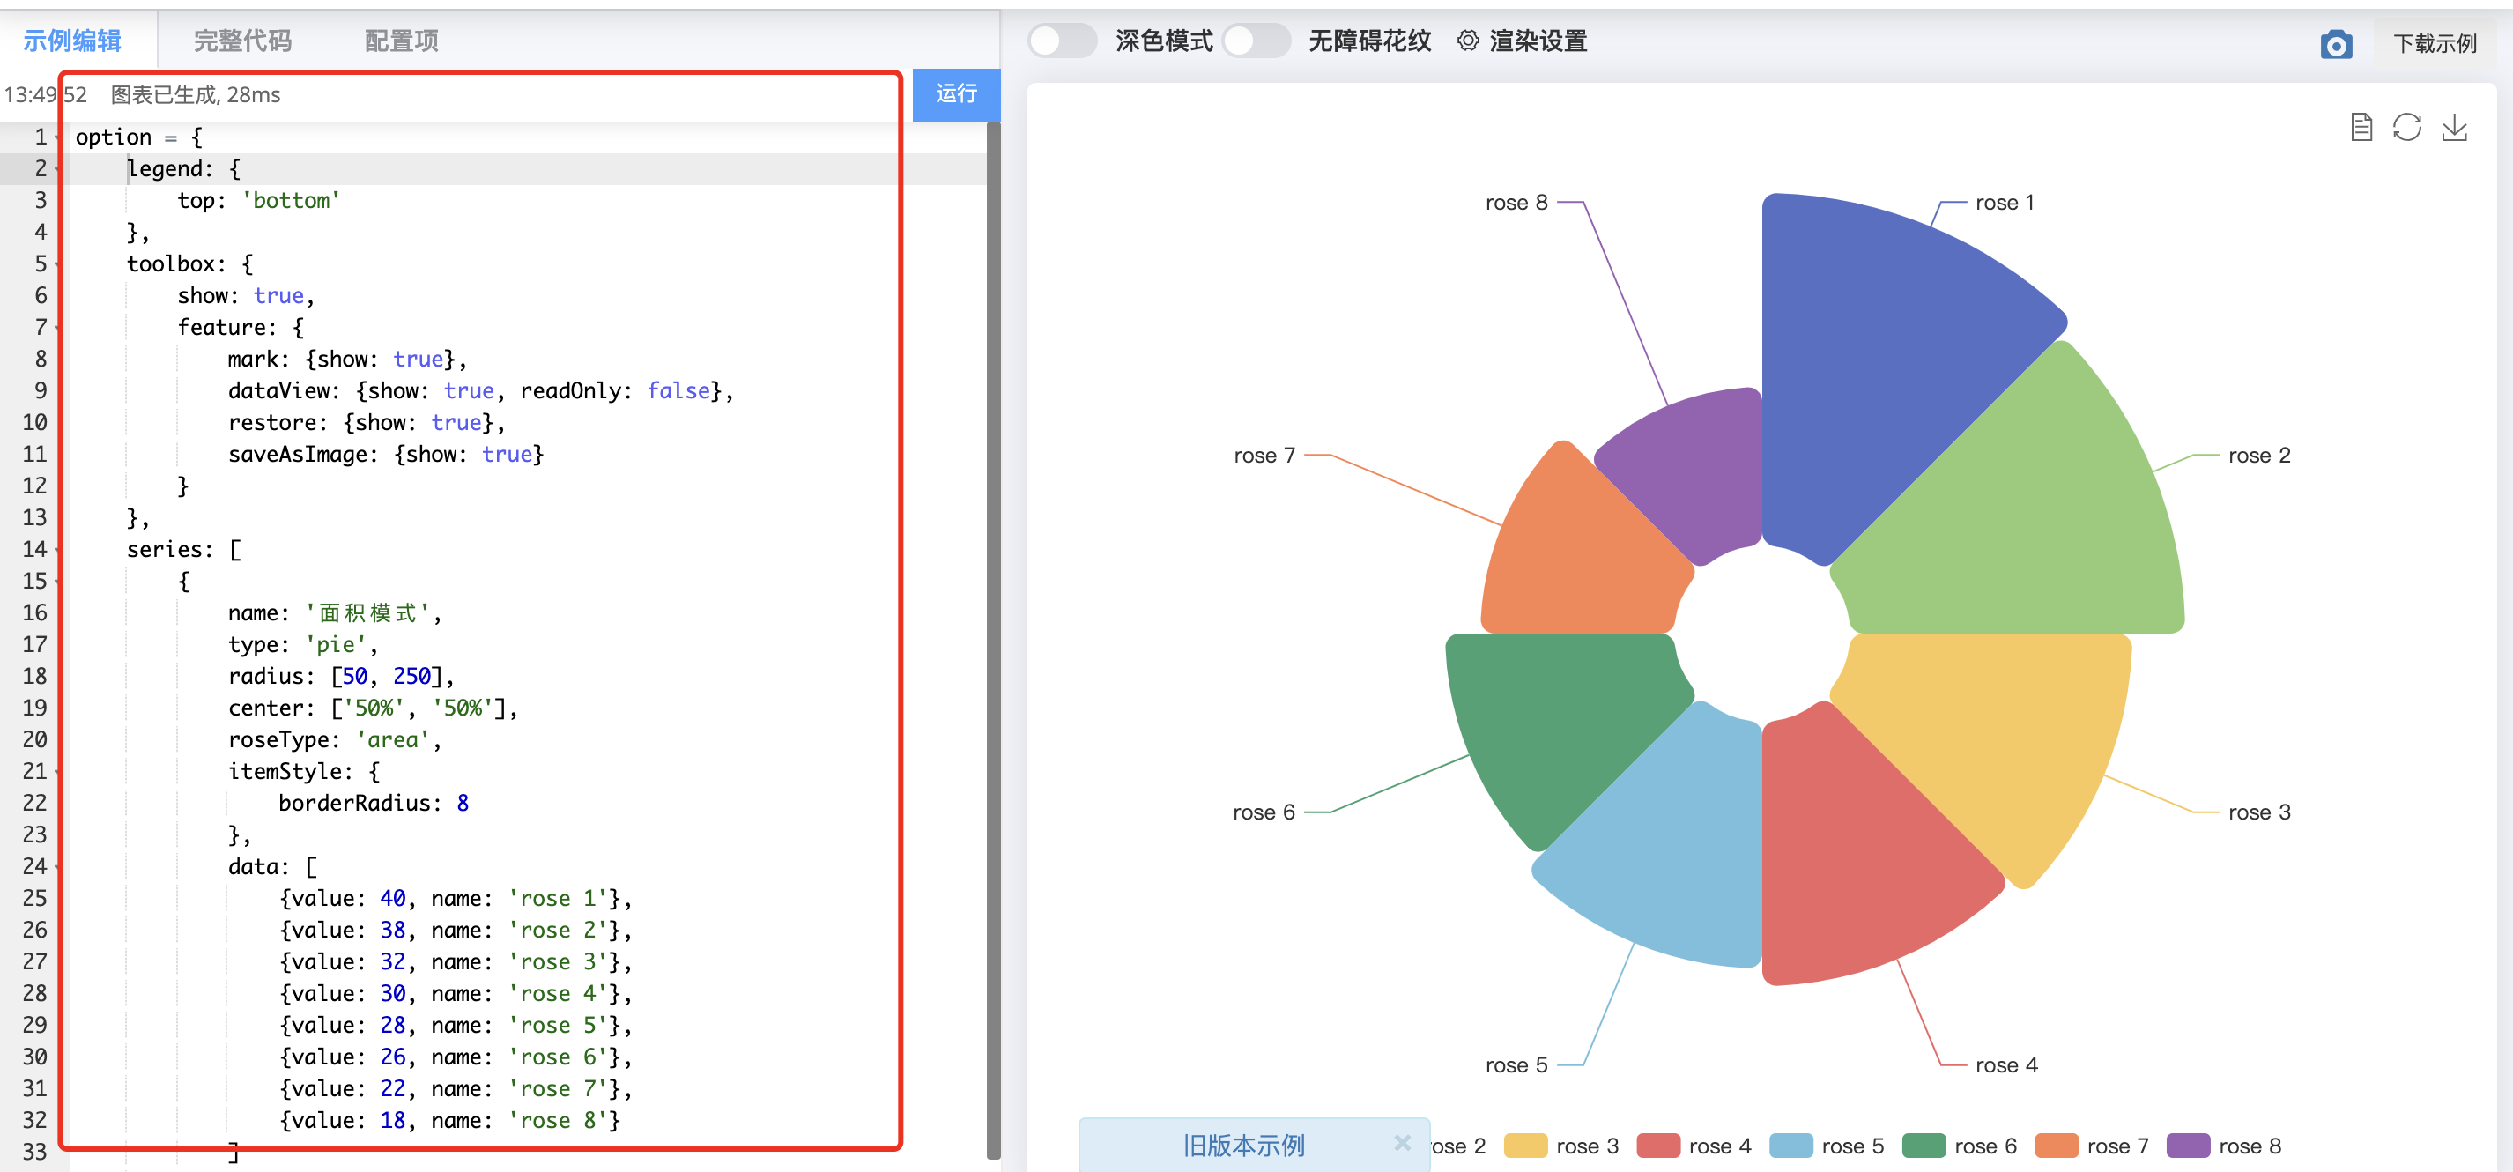2513x1172 pixels.
Task: Click the 'rose 2' label beside chart
Action: tap(2259, 456)
